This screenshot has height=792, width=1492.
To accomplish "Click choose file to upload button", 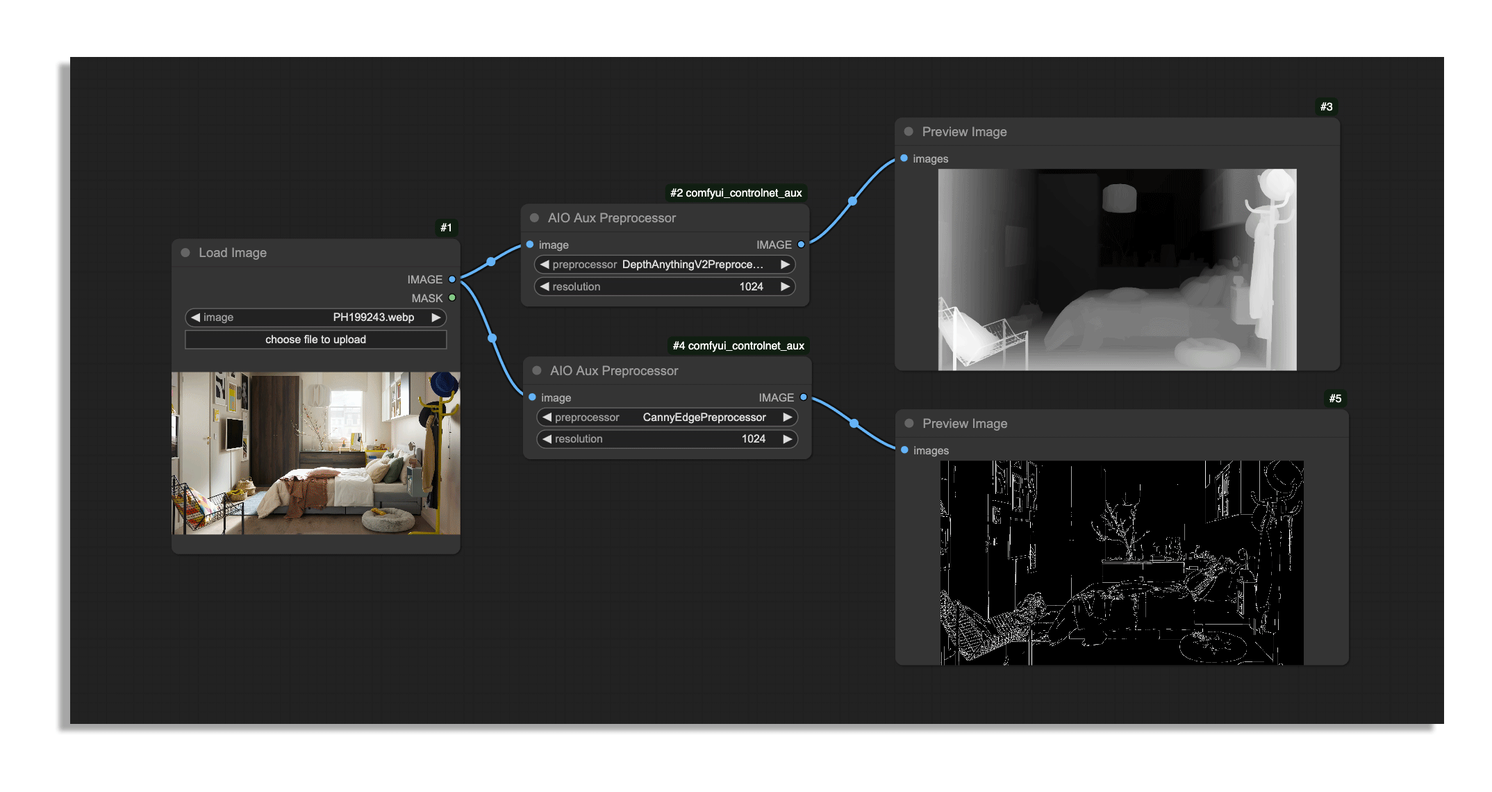I will [x=315, y=340].
